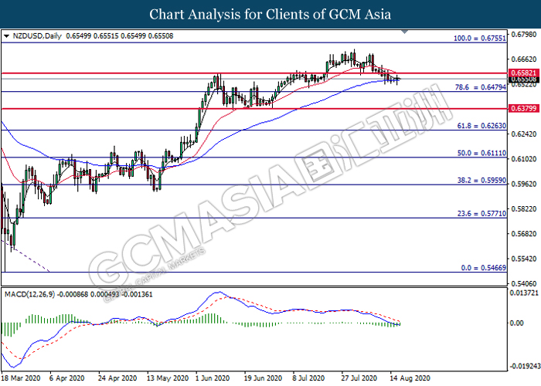Click the 27 Jul 2020 date label
The height and width of the screenshot is (386, 541).
click(359, 378)
